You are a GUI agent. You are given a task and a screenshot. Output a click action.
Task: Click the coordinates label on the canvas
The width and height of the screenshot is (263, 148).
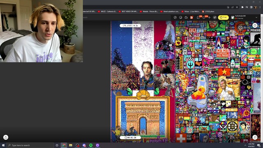(130, 25)
